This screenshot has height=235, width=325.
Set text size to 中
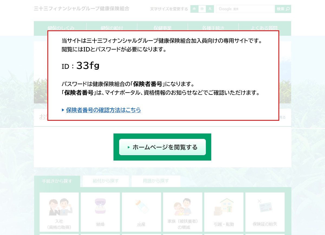point(202,9)
